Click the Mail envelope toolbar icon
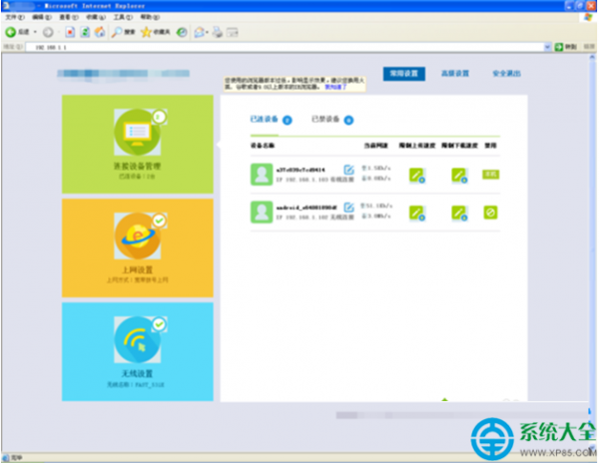The image size is (599, 463). (x=199, y=33)
